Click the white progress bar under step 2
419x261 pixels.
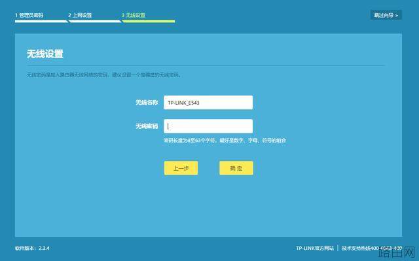click(95, 22)
